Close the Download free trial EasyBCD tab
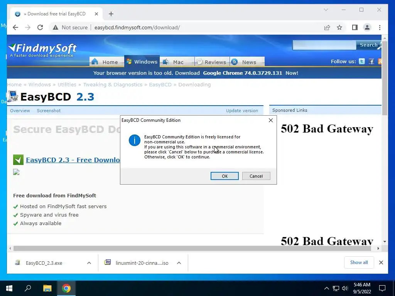Screen dimensions: 395x296 [96, 14]
